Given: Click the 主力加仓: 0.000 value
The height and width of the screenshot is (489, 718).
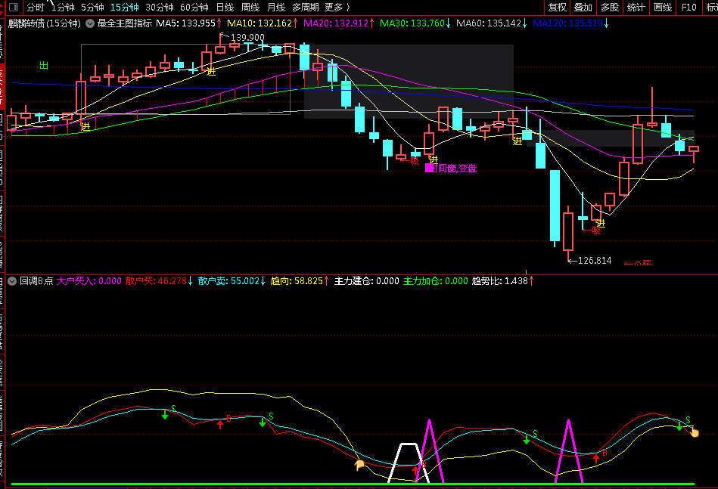Looking at the screenshot, I should pyautogui.click(x=436, y=281).
